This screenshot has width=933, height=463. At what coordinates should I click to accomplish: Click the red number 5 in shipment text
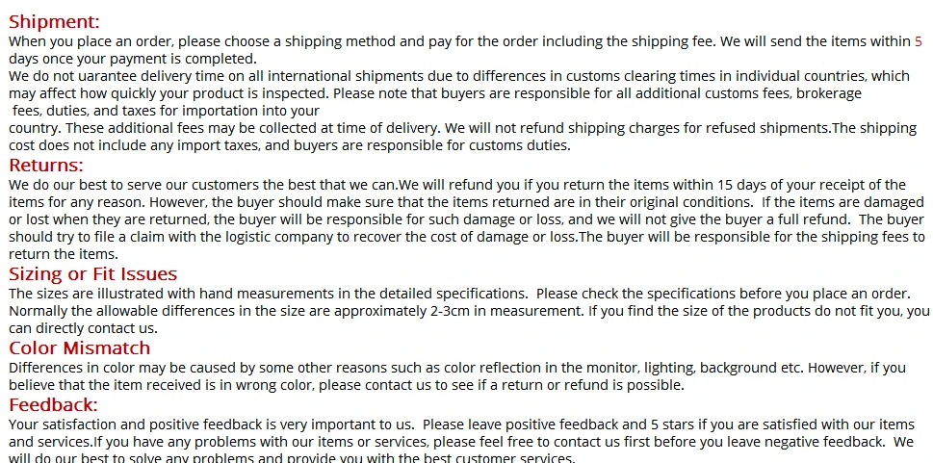click(919, 41)
